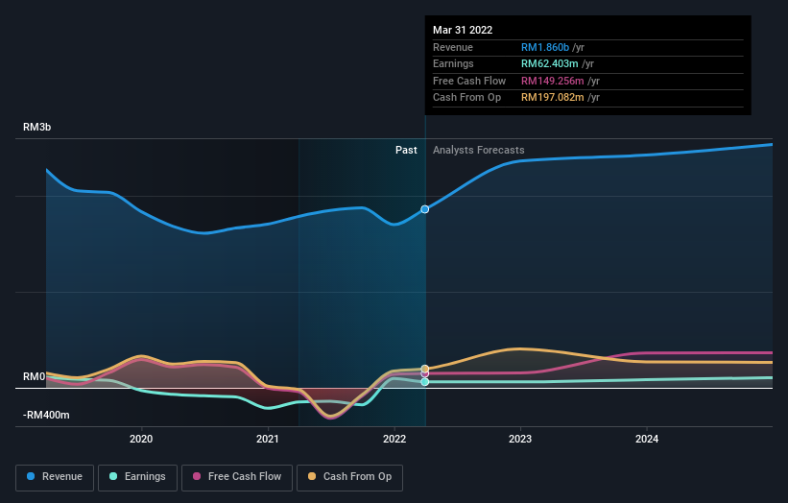The width and height of the screenshot is (788, 503).
Task: Click the Revenue row label in tooltip
Action: pos(453,47)
